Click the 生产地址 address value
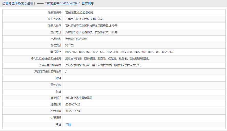The image size is (227, 131). point(91,32)
